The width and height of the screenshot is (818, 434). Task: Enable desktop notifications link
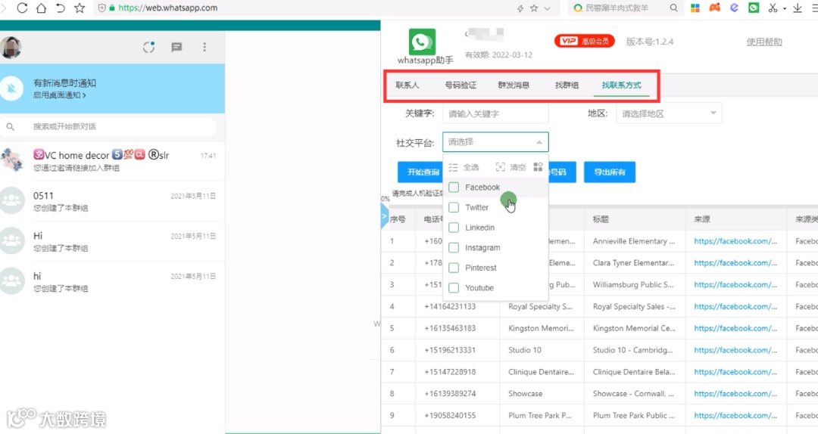(60, 95)
